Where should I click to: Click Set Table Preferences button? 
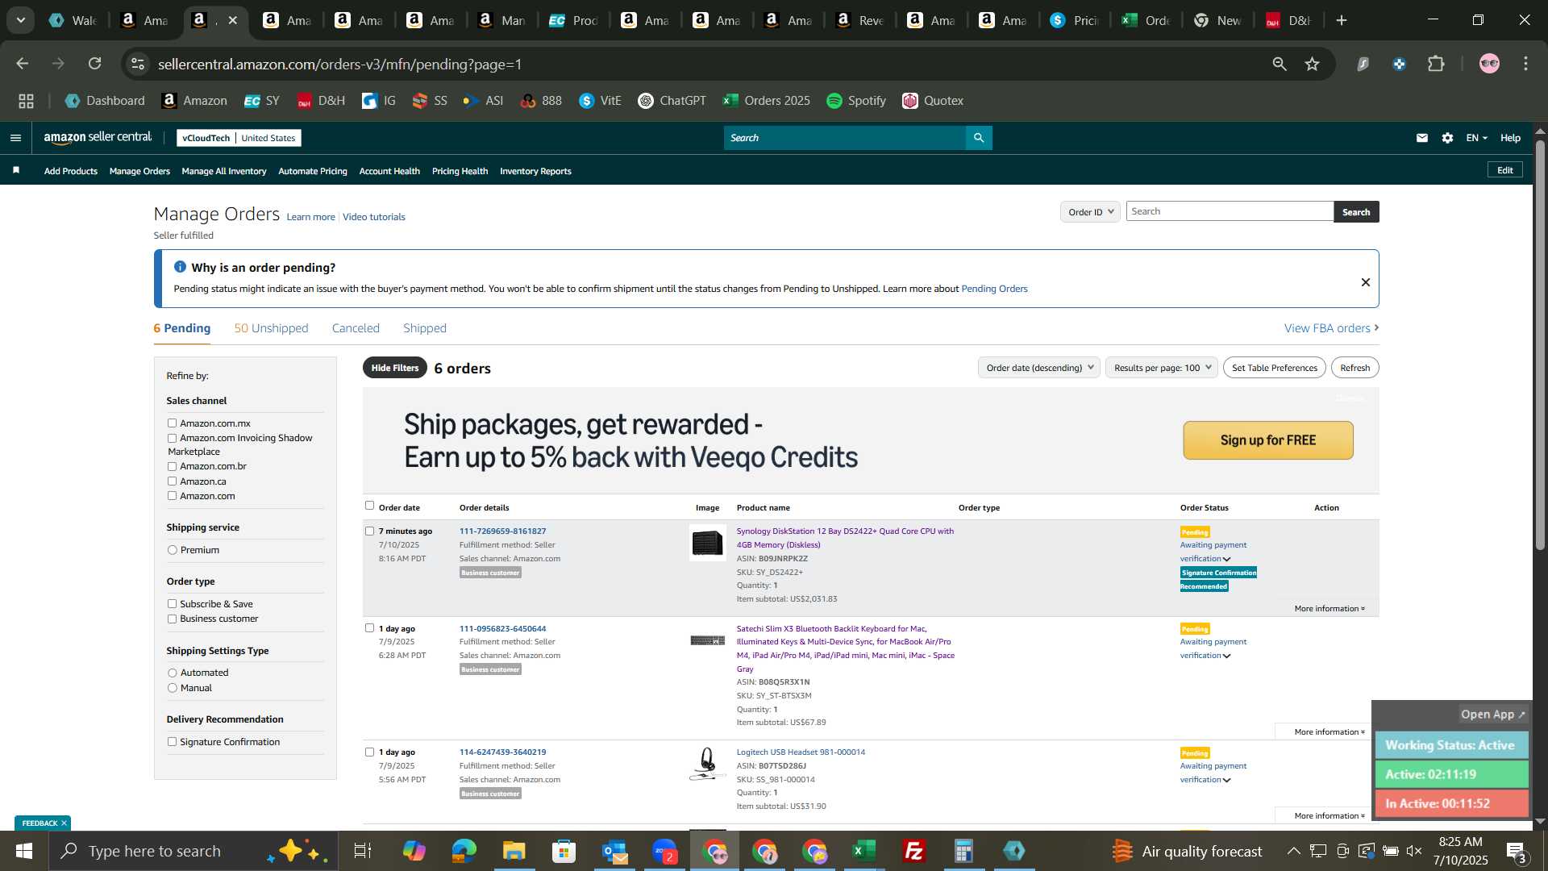(1275, 368)
